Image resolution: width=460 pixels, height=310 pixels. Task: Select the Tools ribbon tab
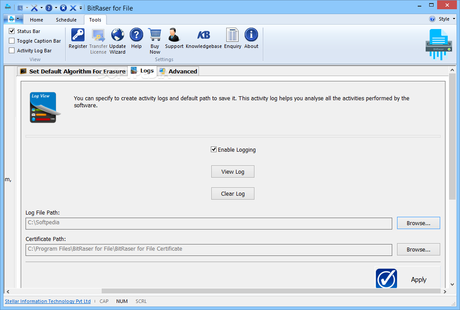tap(95, 20)
